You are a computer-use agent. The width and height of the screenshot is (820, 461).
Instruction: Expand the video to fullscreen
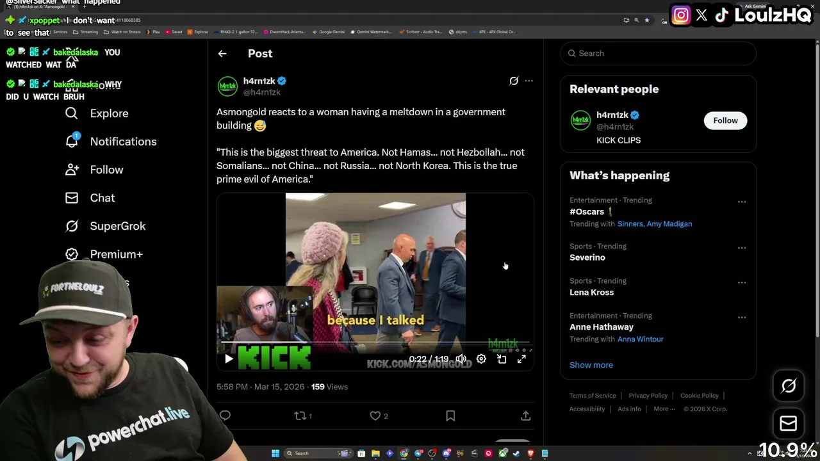point(521,359)
